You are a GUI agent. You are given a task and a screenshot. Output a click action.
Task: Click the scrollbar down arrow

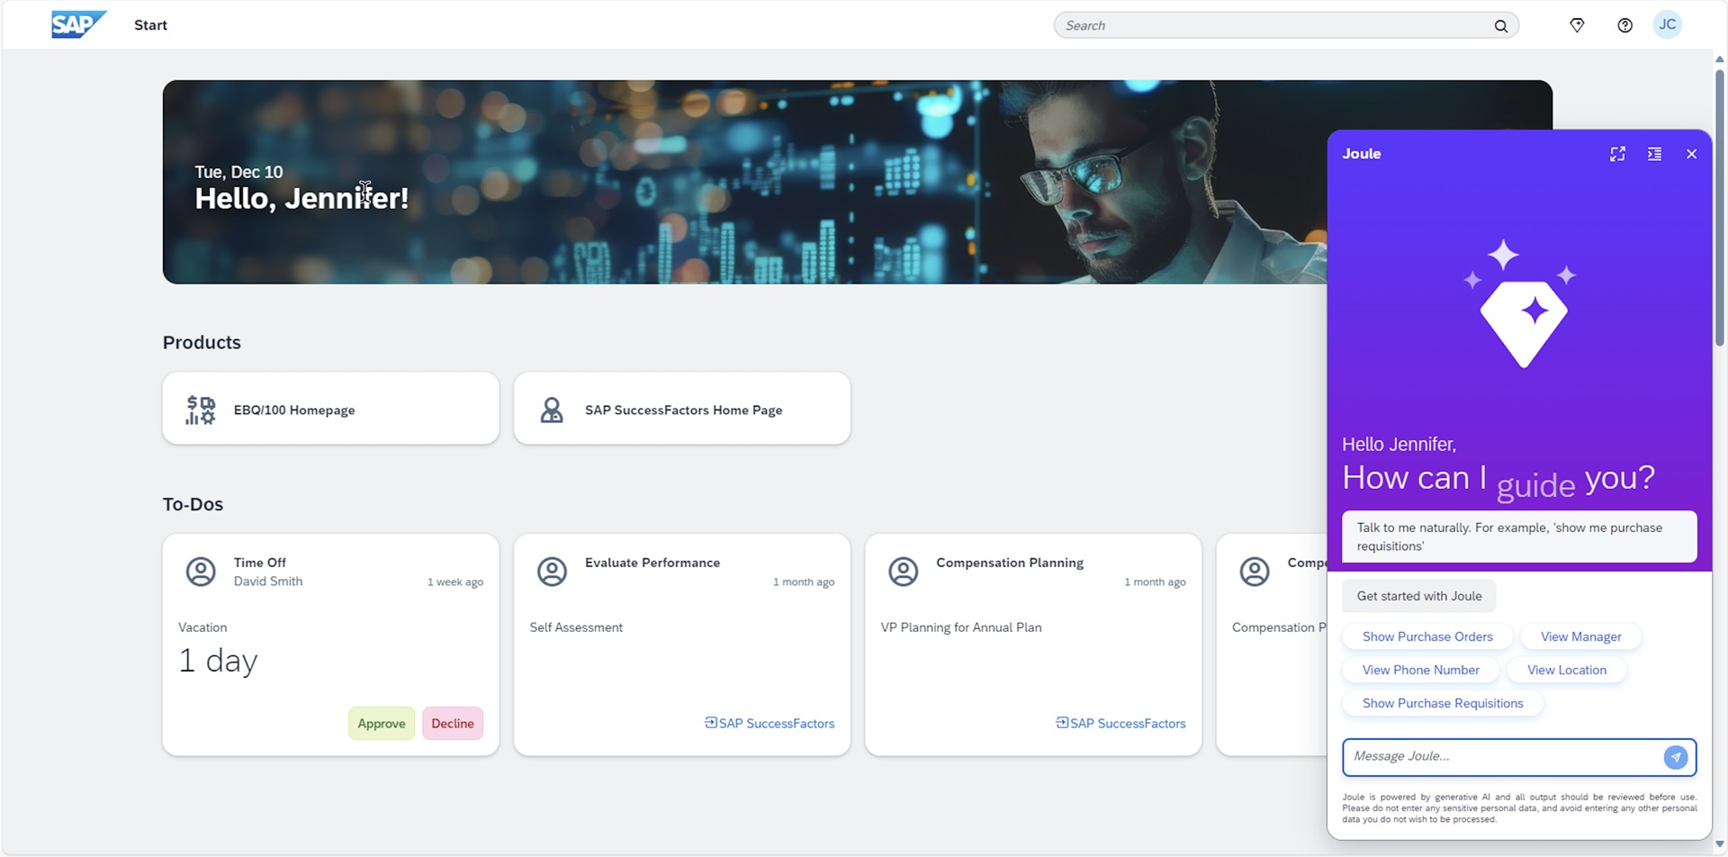[1719, 844]
